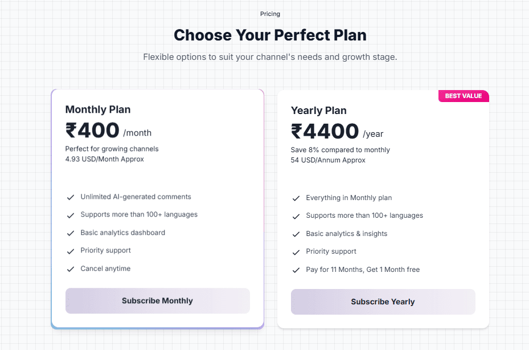Viewport: 529px width, 350px height.
Task: Click checkmark next to Basic analytics dashboard
Action: pyautogui.click(x=71, y=233)
